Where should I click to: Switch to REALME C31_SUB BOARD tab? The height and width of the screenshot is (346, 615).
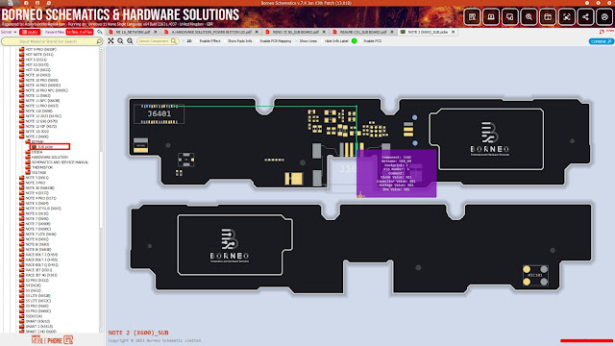(362, 32)
